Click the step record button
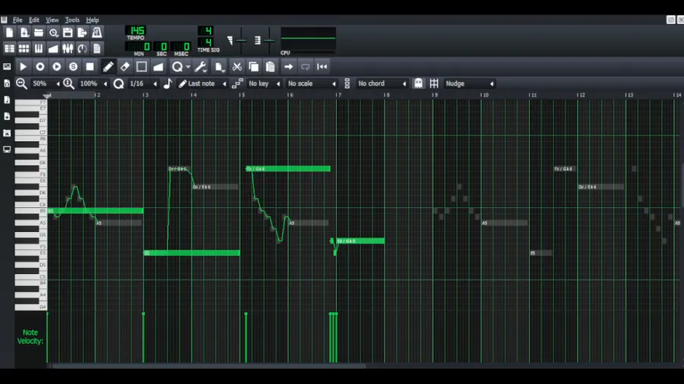This screenshot has height=384, width=684. coord(73,67)
